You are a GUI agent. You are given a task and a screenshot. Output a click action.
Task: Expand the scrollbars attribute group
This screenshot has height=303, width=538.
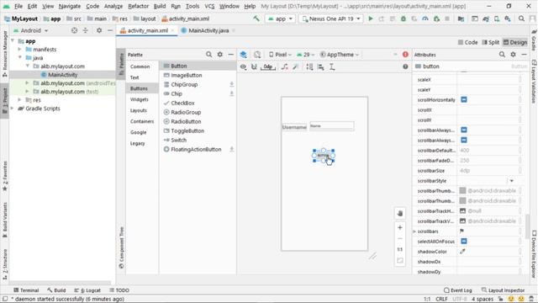(414, 231)
